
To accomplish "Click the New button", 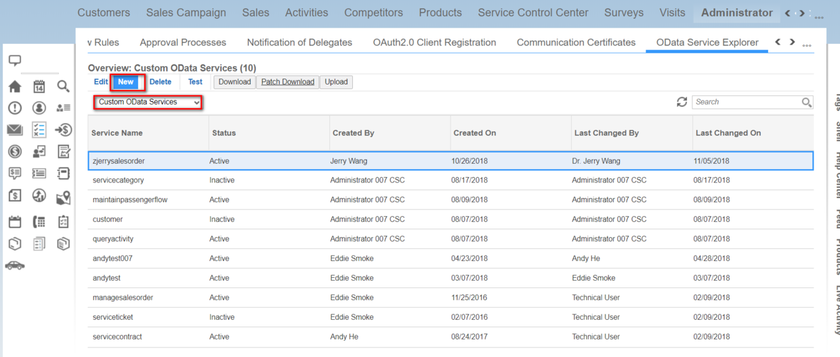I will [x=126, y=82].
